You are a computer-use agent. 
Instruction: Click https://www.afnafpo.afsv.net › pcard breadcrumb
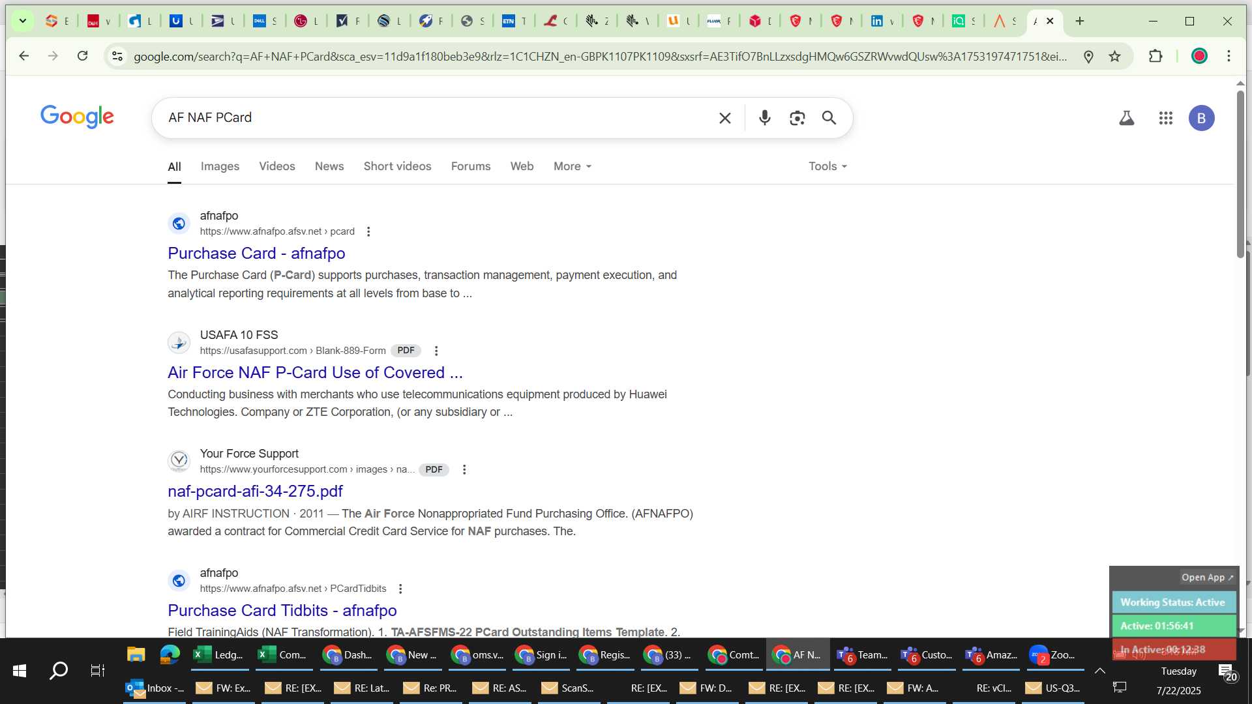pos(277,231)
